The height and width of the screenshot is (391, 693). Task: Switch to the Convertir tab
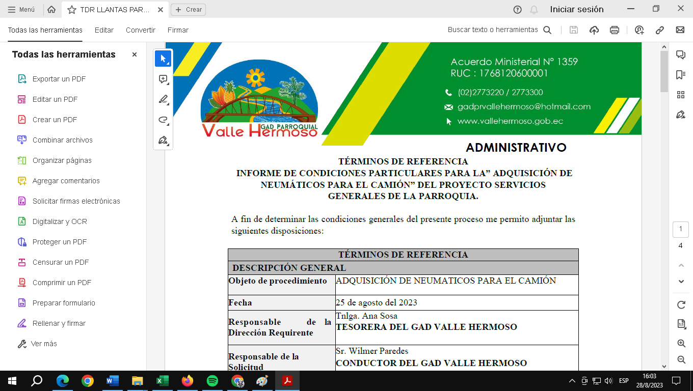141,30
